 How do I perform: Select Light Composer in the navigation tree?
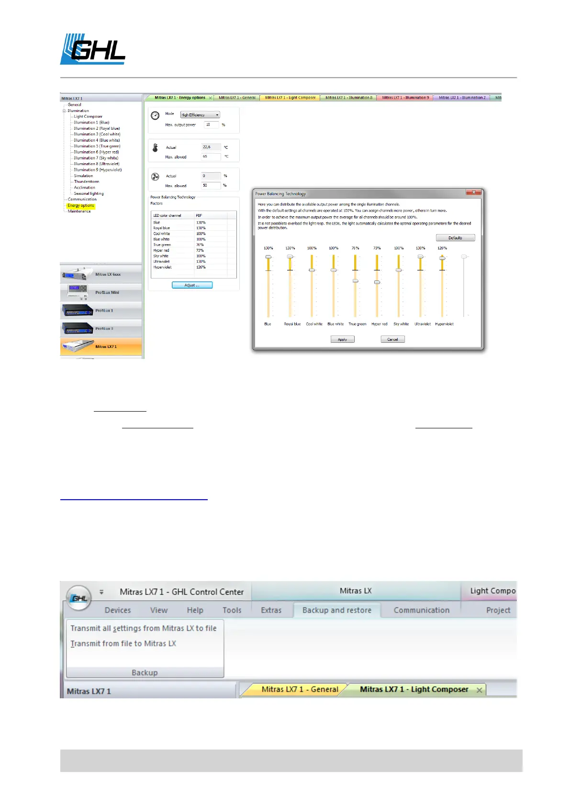(x=88, y=117)
